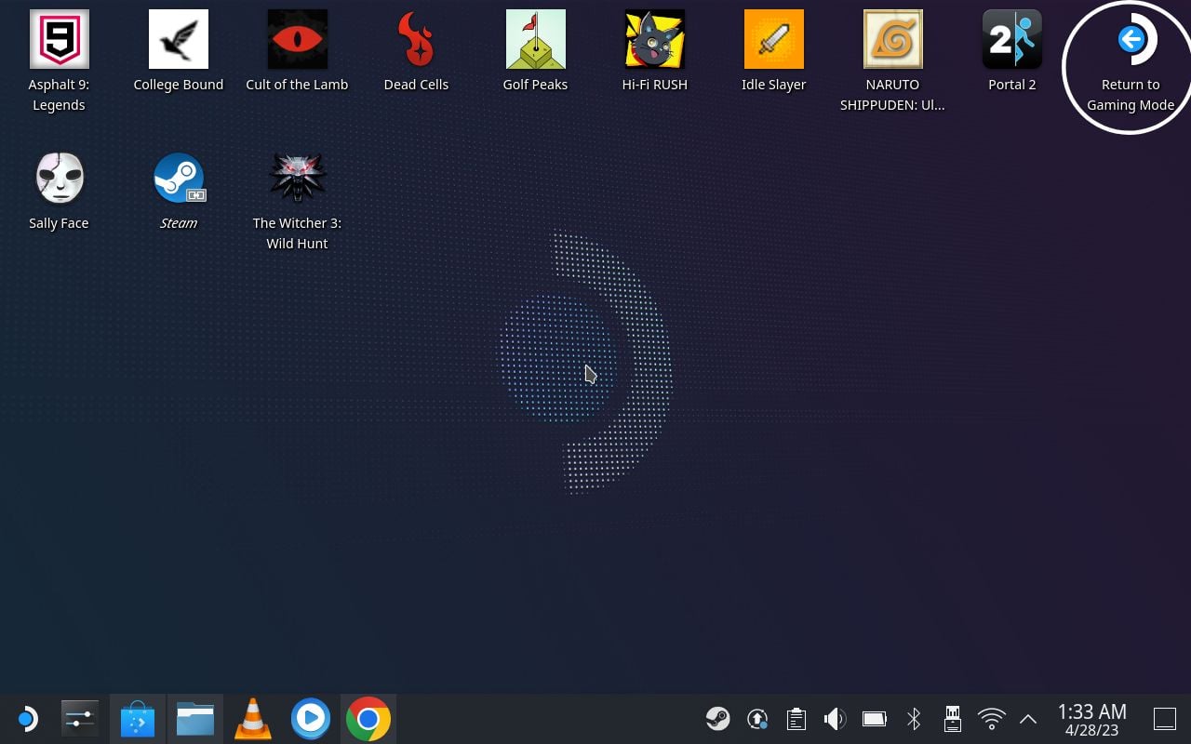Screen dimensions: 1191x744
Task: Select the NARUTO SHIPPUDEN desktop shortcut
Action: [x=893, y=40]
